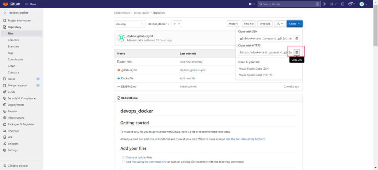The image size is (378, 170).
Task: Open the user avatar menu
Action: 363,4
